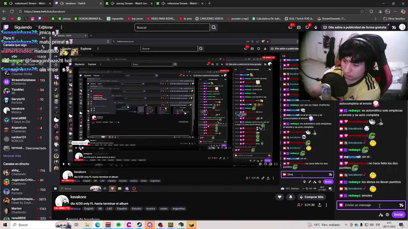The image size is (408, 229).
Task: Open a new browser tab with the plus button
Action: tap(209, 3)
